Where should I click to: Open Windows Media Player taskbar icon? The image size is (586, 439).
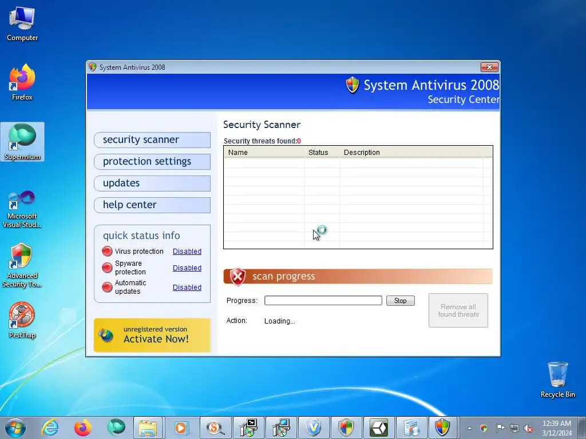(x=181, y=428)
